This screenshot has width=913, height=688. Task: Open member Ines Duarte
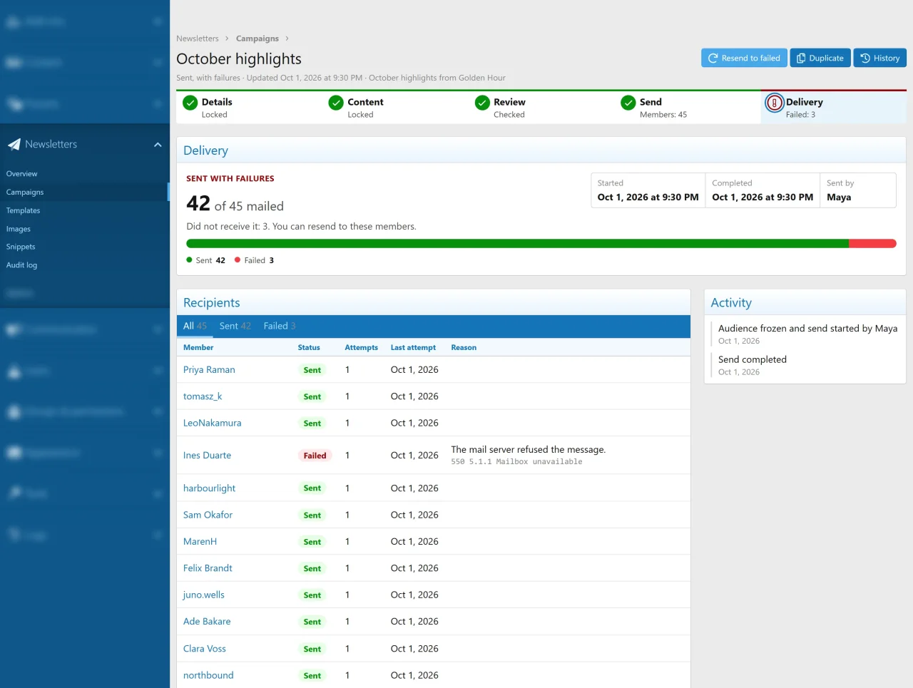pyautogui.click(x=207, y=456)
